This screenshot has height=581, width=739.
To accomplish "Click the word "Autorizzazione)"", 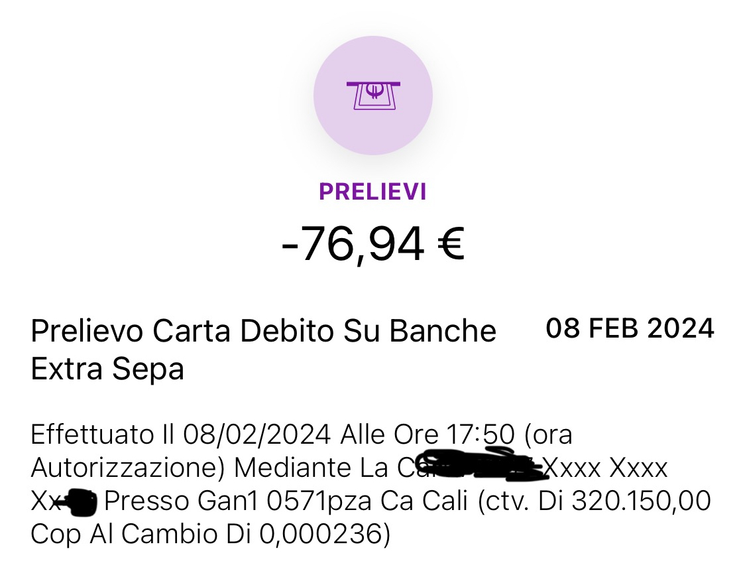I will (x=129, y=469).
